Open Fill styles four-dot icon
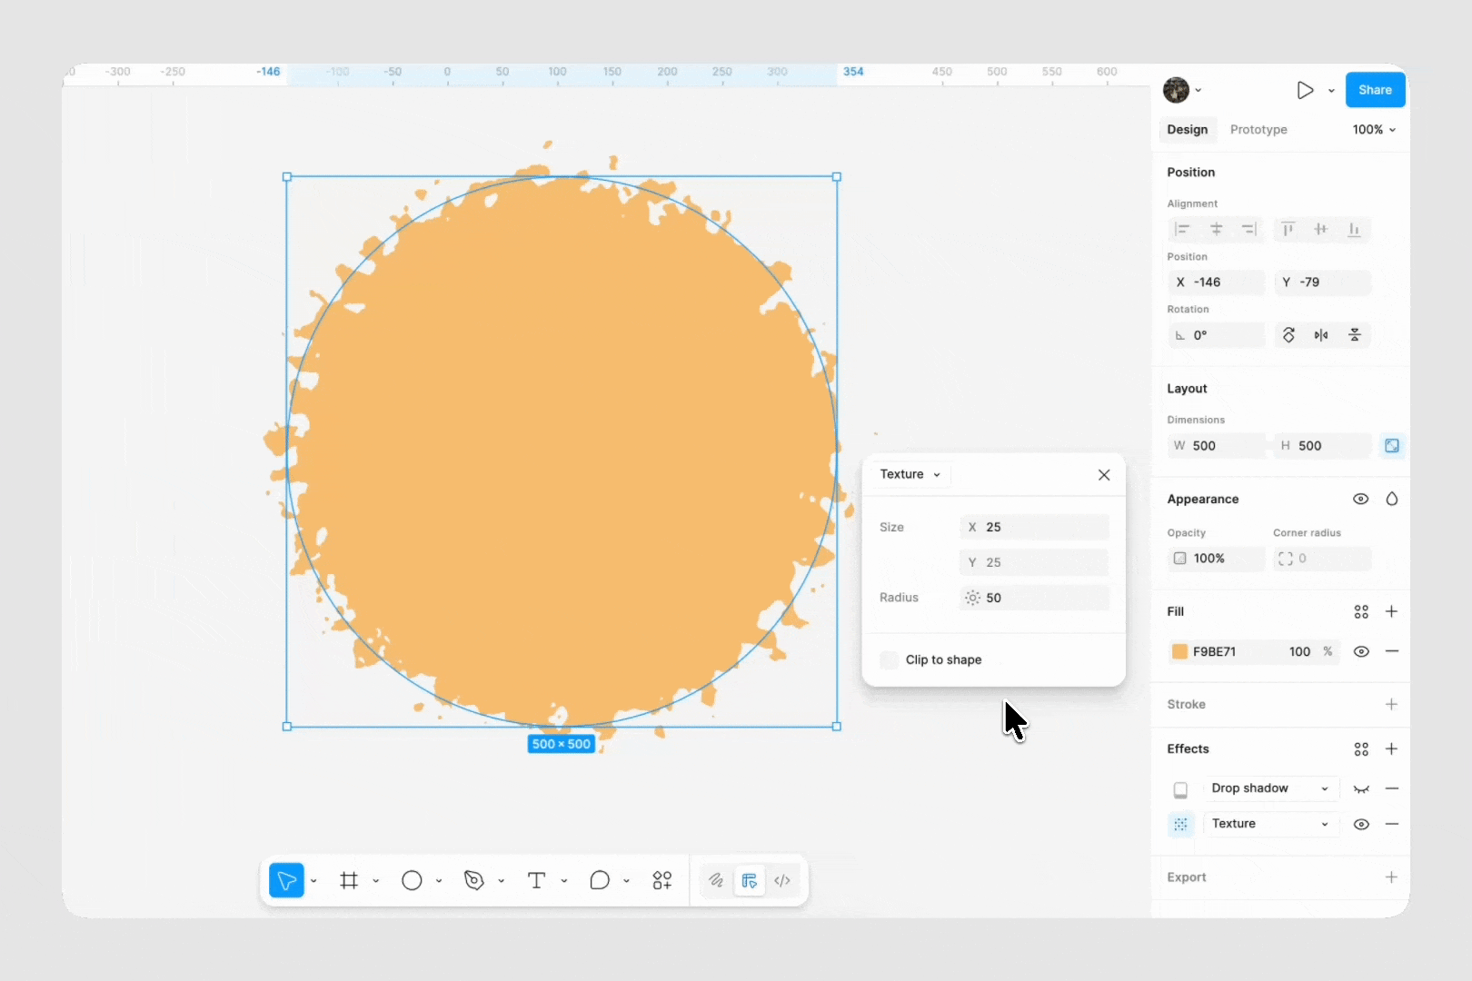Viewport: 1472px width, 981px height. [x=1361, y=612]
